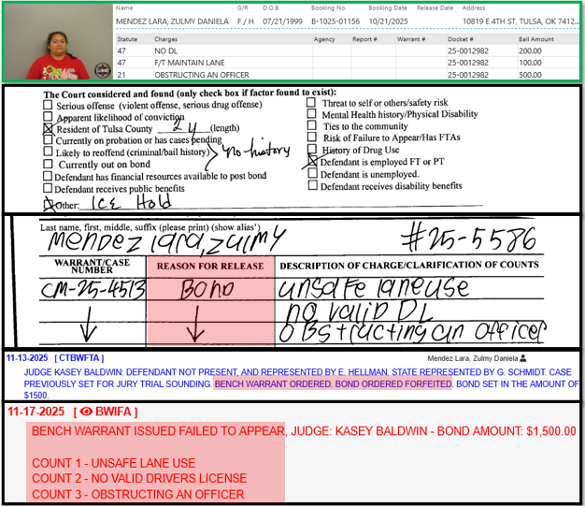Click the Docket # column header
This screenshot has width=585, height=506.
coord(461,39)
